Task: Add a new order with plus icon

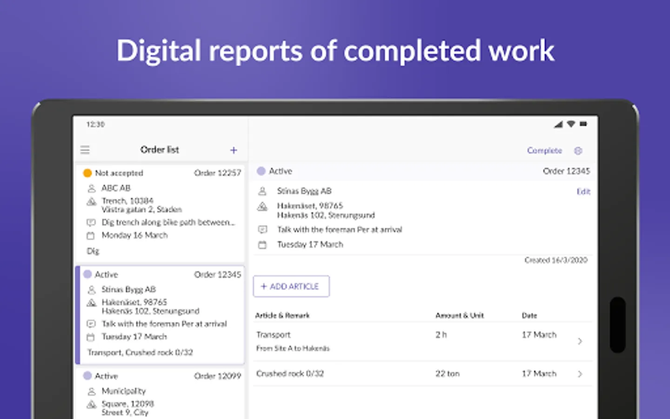Action: pyautogui.click(x=234, y=150)
